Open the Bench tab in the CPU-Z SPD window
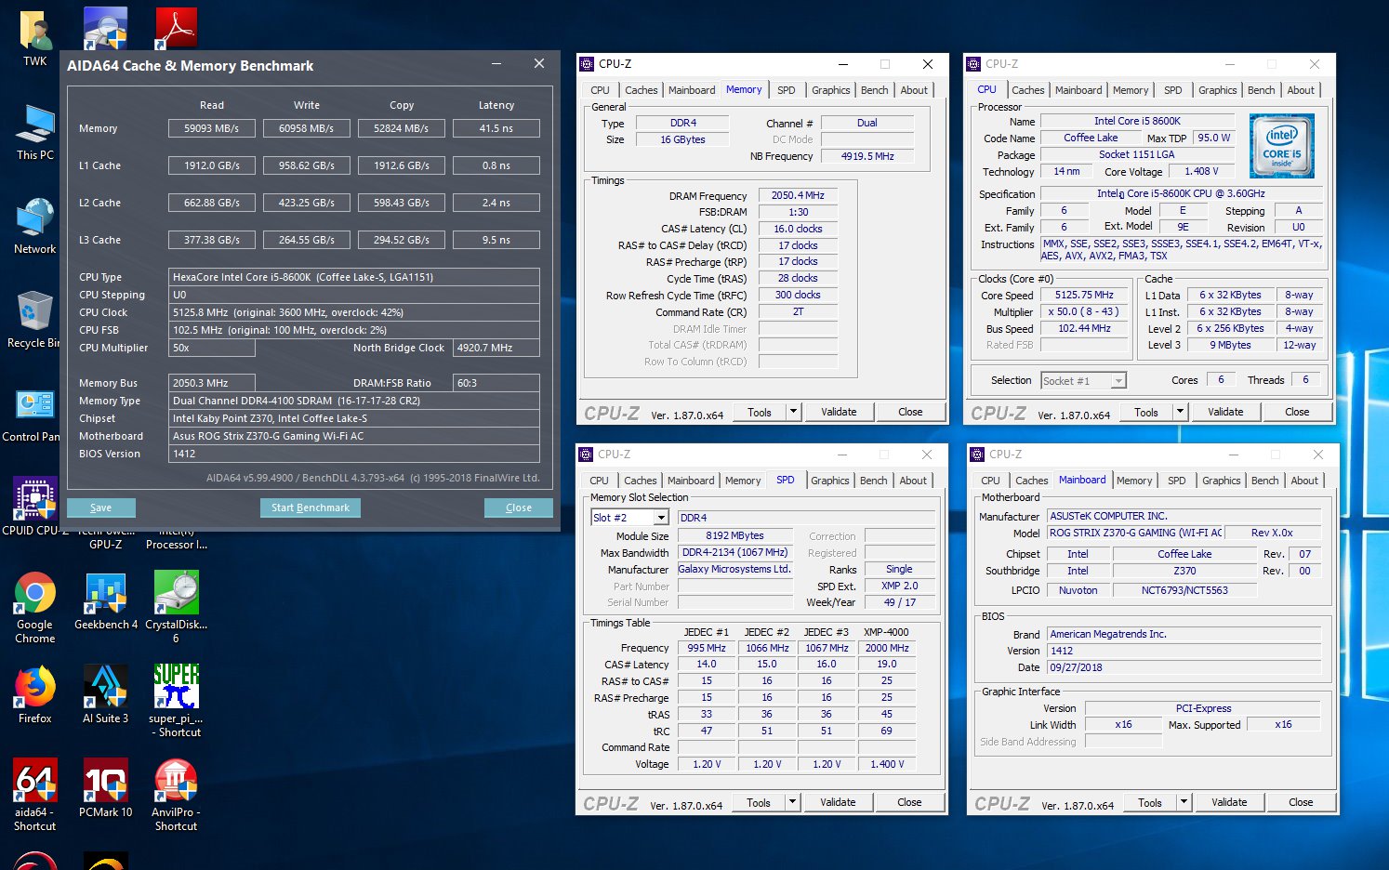Screen dimensions: 1389x870 (874, 481)
